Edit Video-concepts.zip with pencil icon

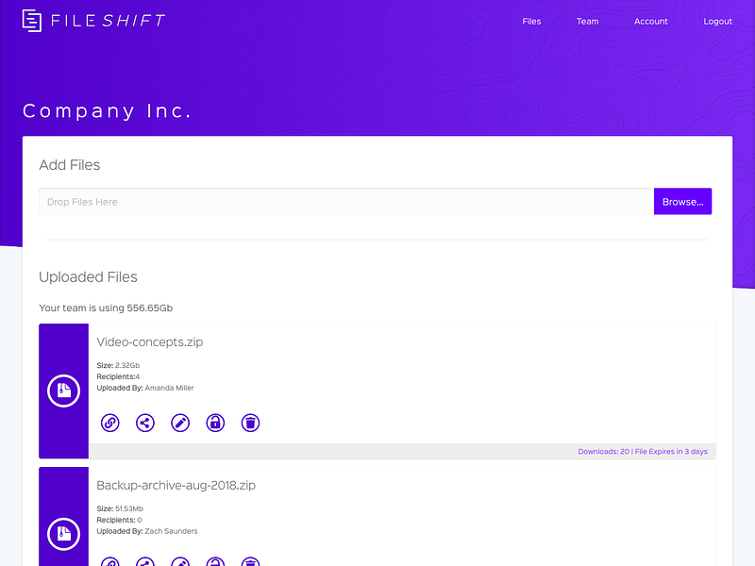(180, 423)
